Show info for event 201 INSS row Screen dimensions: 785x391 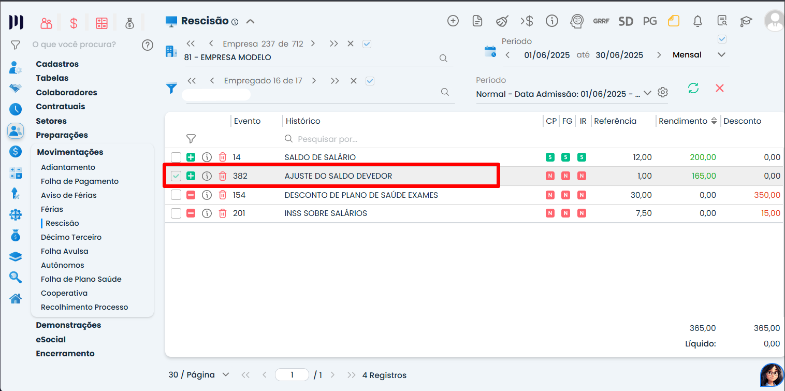[x=207, y=213]
